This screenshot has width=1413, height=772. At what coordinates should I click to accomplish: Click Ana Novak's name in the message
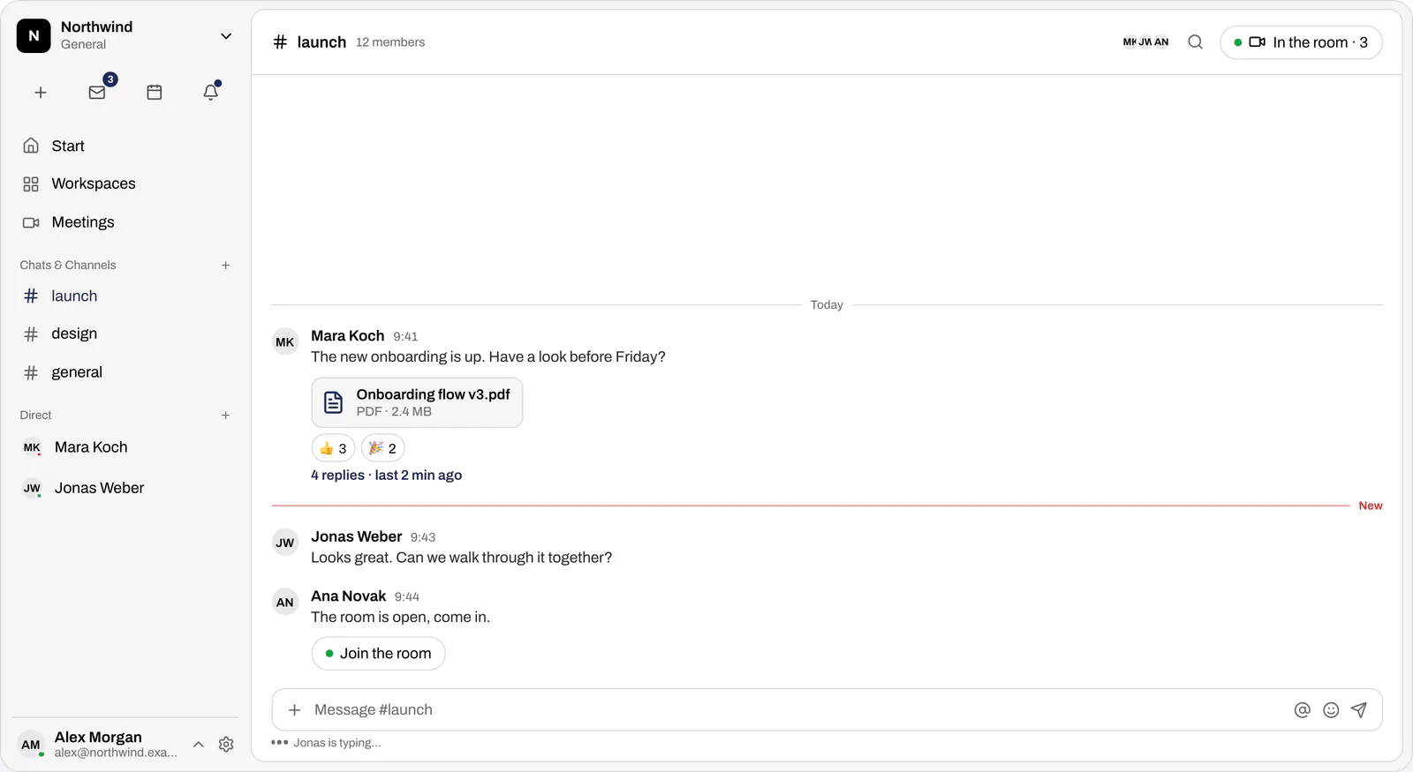coord(349,596)
